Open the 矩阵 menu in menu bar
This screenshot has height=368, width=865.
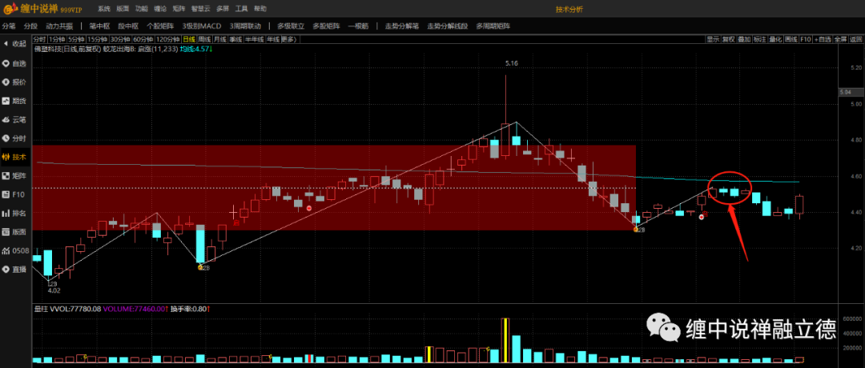[x=178, y=10]
